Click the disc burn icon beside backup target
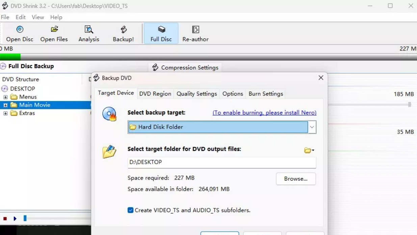This screenshot has width=417, height=235. 109,114
